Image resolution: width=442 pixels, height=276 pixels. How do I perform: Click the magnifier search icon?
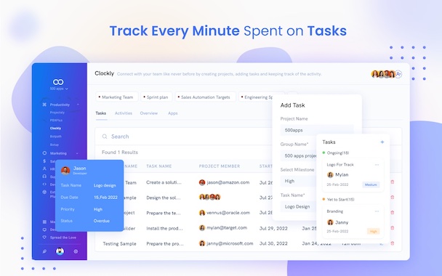coord(105,137)
